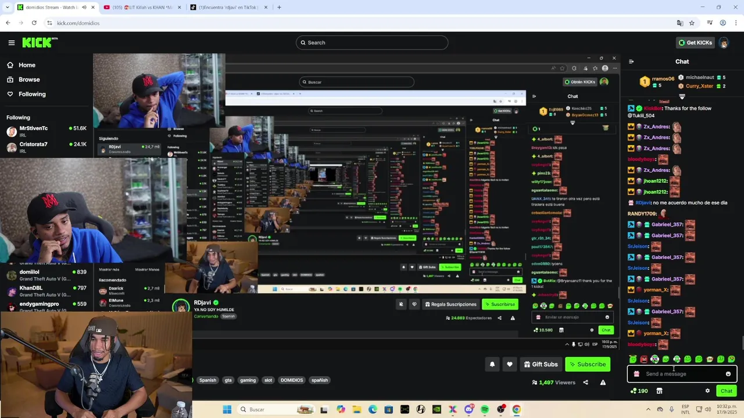Click the share icon next to Viewers
Viewport: 744px width, 418px height.
click(585, 383)
